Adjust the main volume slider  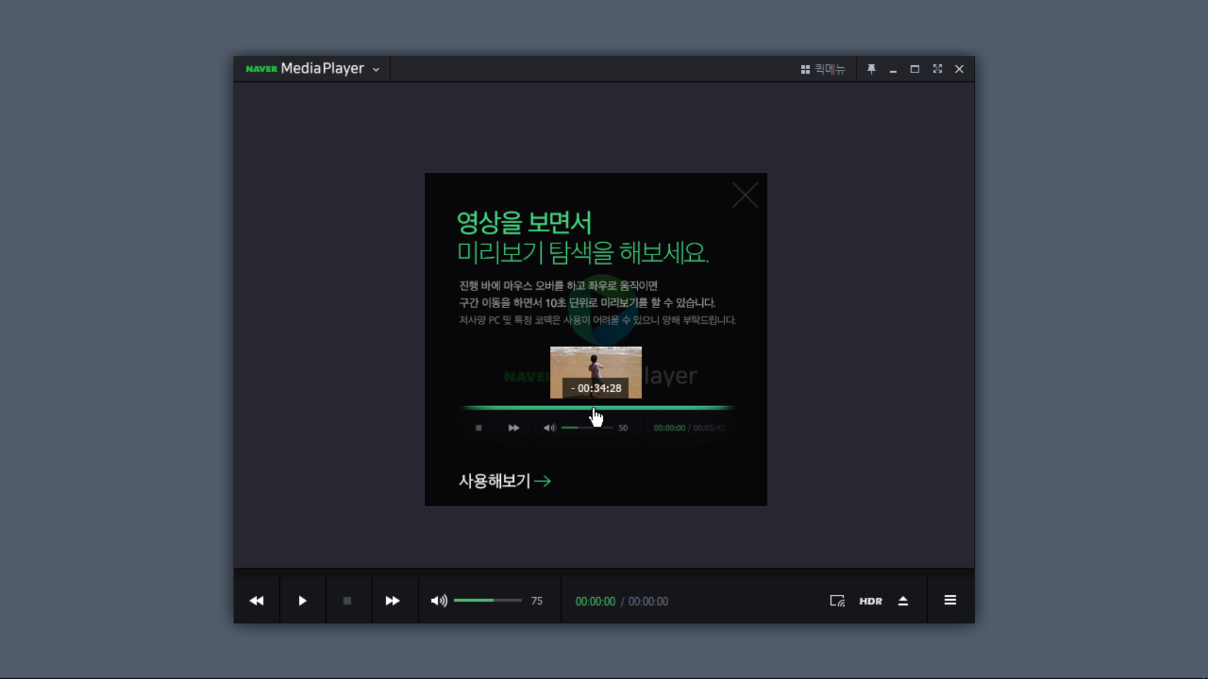coord(488,601)
